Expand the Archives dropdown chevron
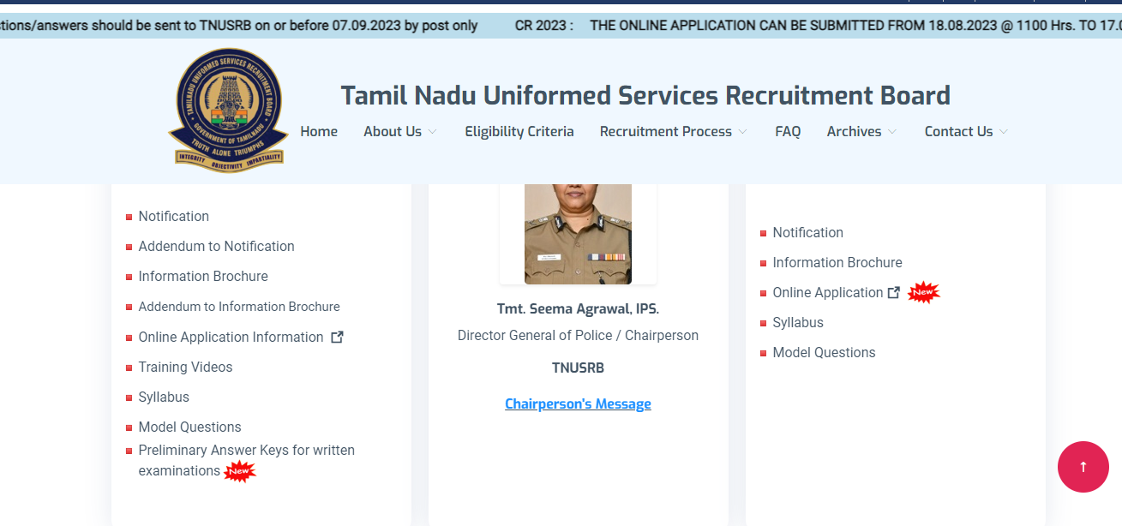1122x526 pixels. coord(892,131)
